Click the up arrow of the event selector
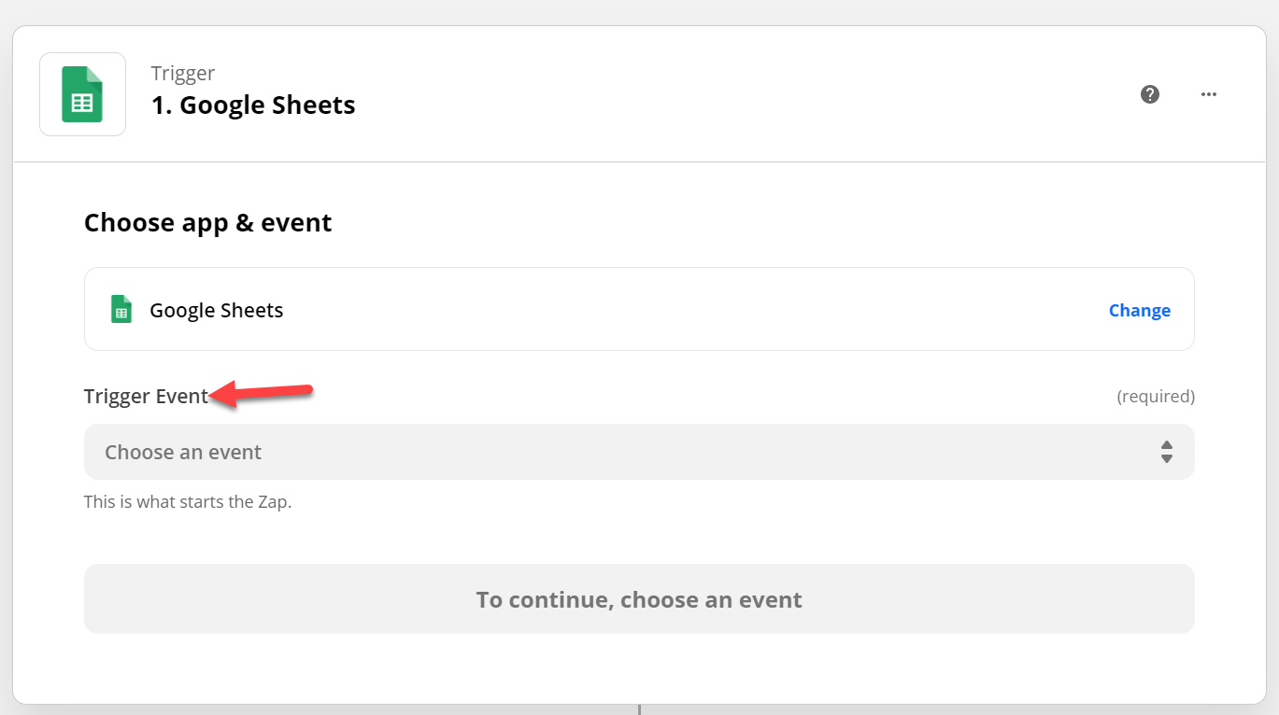1279x715 pixels. tap(1167, 445)
